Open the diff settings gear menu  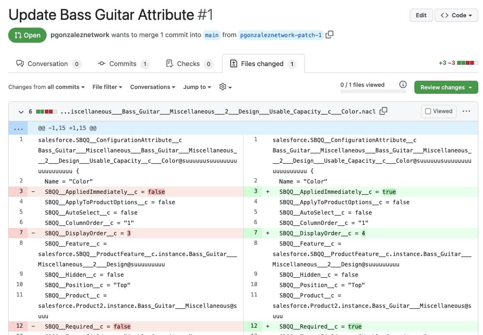pyautogui.click(x=225, y=87)
